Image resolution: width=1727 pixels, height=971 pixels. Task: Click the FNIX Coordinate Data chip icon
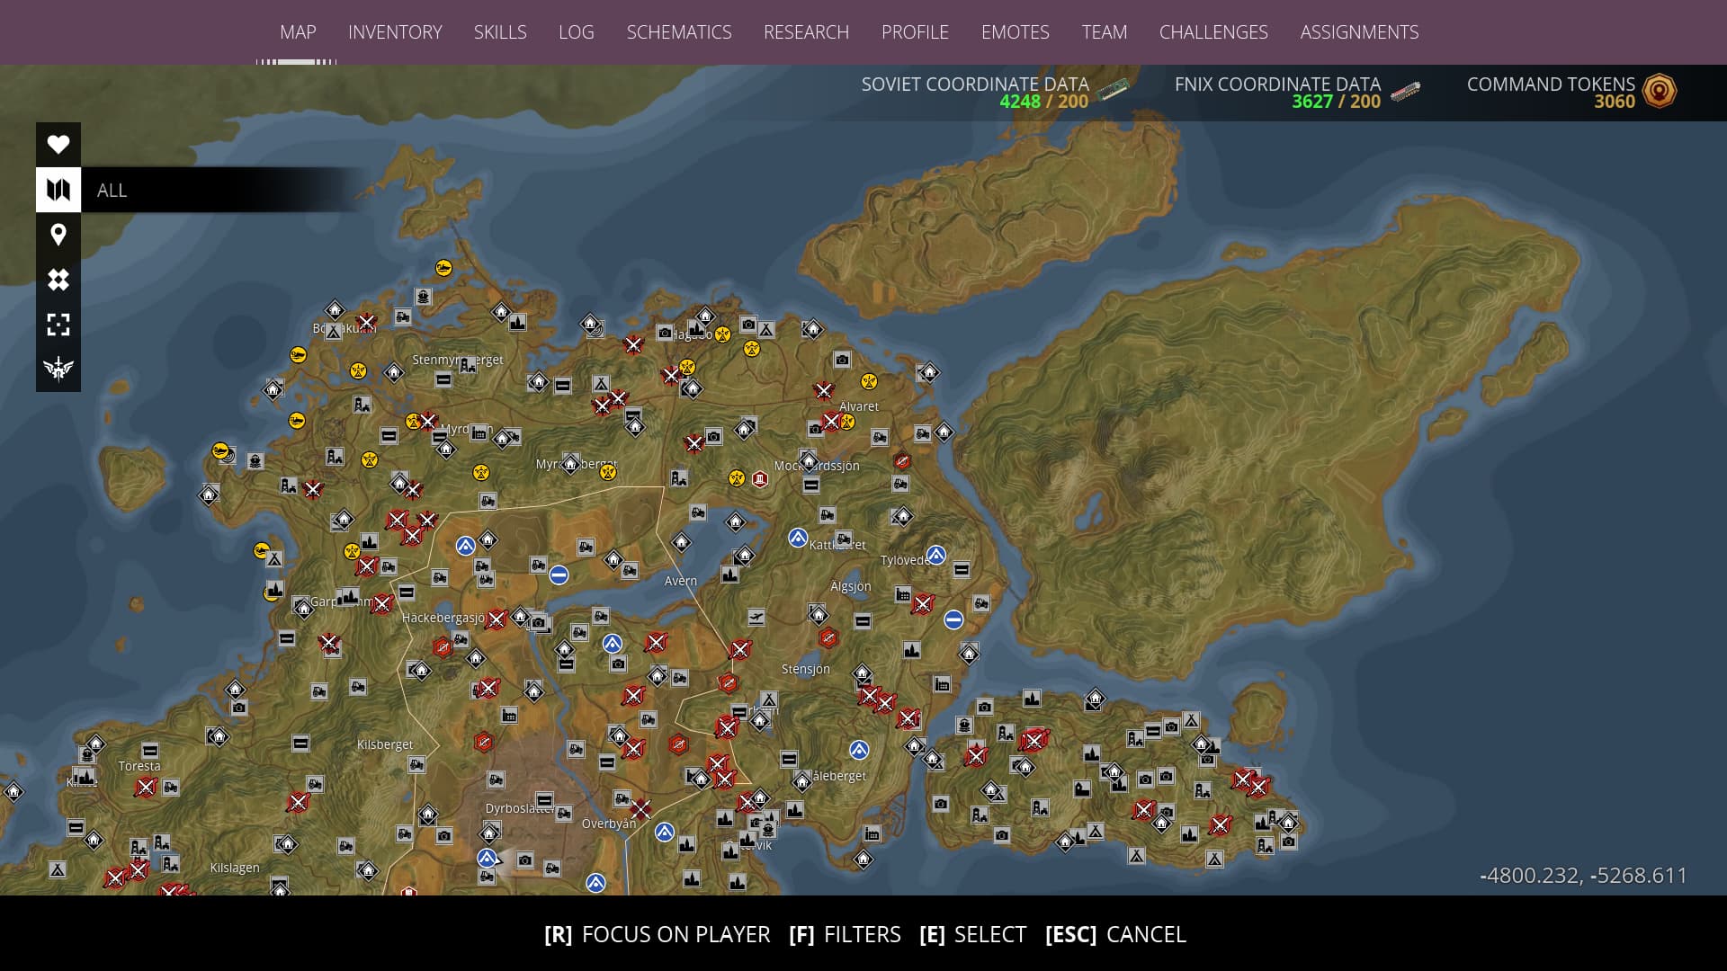click(x=1406, y=91)
